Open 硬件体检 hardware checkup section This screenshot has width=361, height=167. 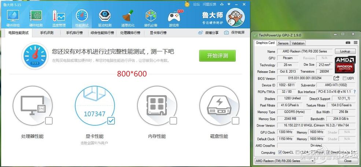click(x=13, y=18)
